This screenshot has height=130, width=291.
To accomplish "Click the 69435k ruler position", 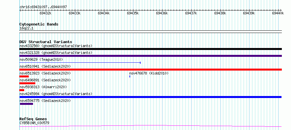I will pos(133,13).
